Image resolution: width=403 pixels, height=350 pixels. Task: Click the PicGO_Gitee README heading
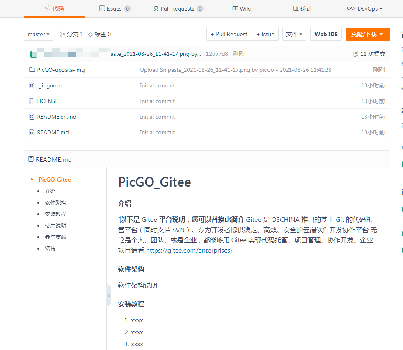(x=154, y=182)
